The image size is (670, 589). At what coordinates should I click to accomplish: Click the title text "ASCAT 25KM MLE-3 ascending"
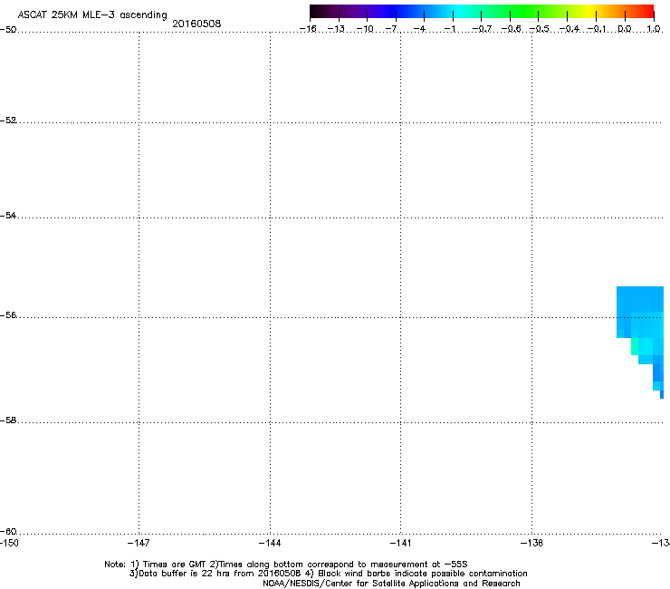[x=92, y=15]
